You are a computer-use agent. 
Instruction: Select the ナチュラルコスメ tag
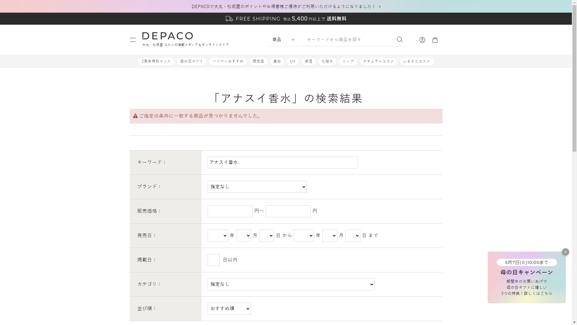pyautogui.click(x=378, y=61)
